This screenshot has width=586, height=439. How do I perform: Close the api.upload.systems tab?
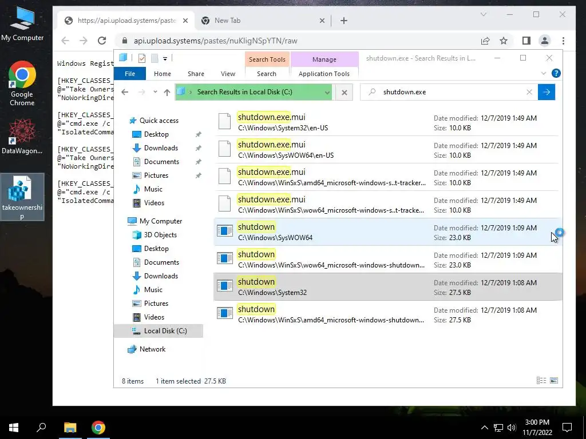[x=185, y=21]
